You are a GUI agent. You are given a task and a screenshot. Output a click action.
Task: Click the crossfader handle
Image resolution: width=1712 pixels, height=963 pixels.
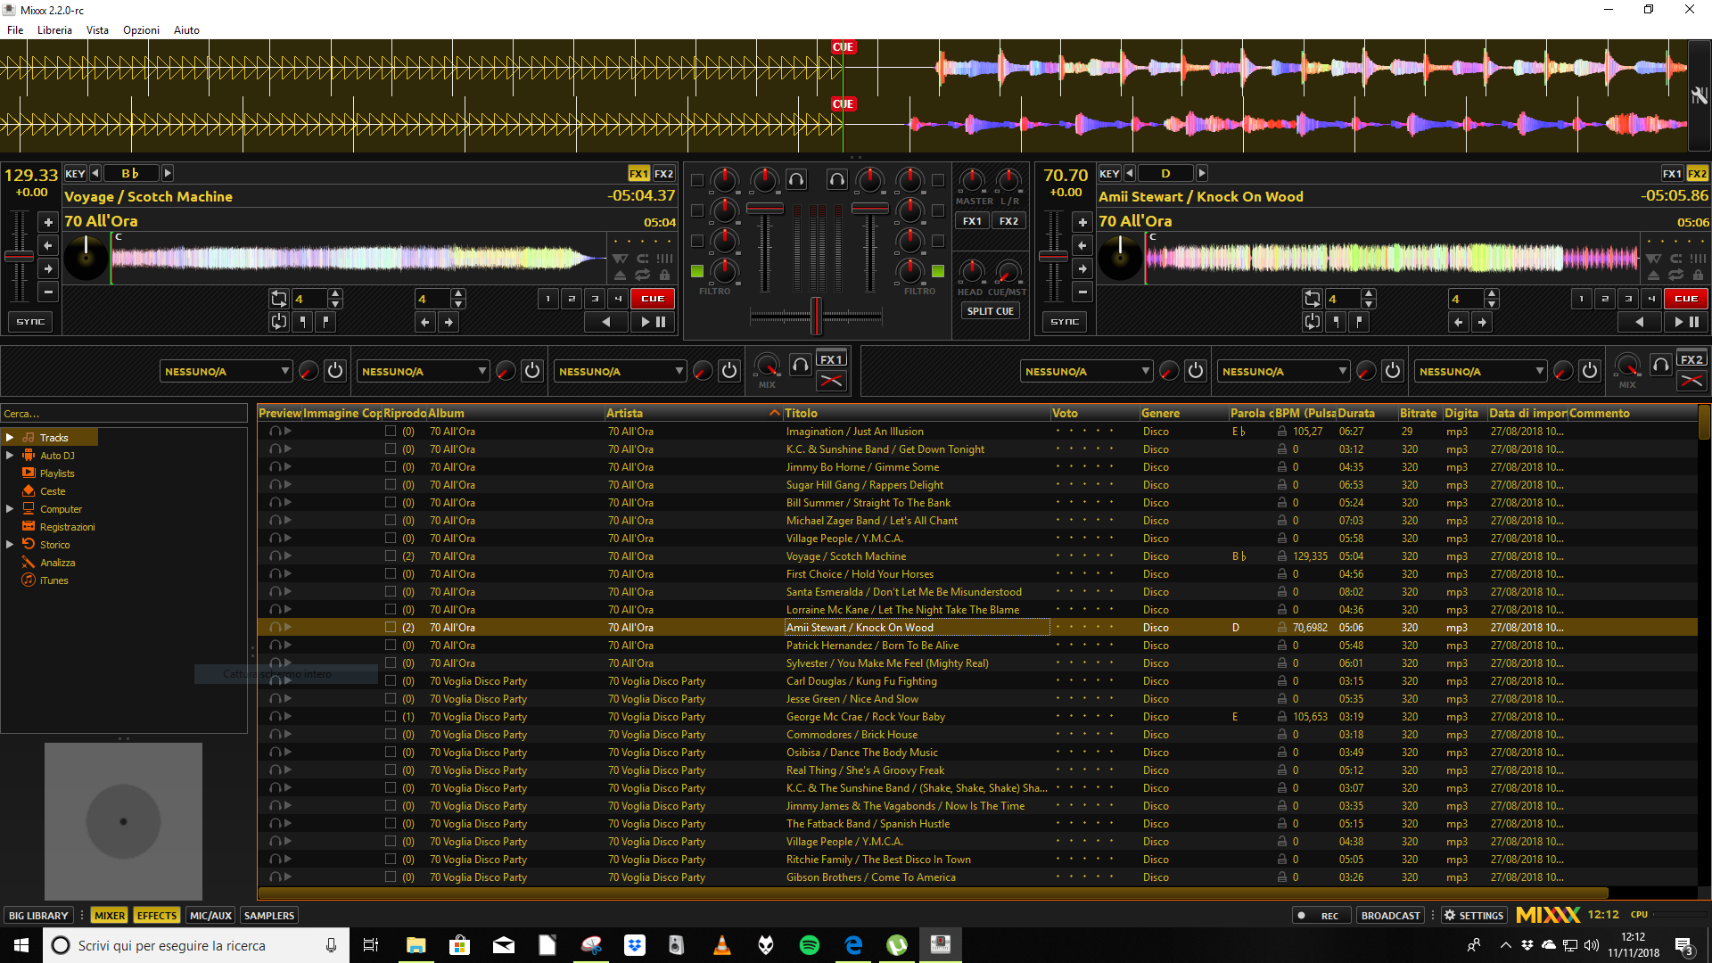point(816,316)
